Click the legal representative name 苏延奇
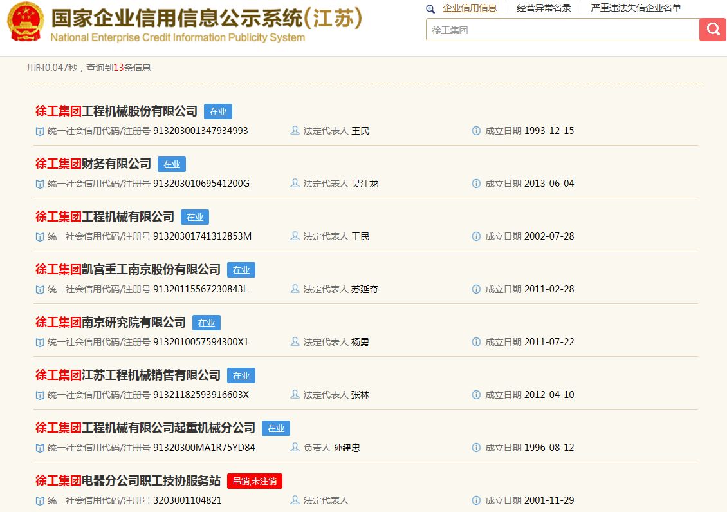 pyautogui.click(x=364, y=290)
